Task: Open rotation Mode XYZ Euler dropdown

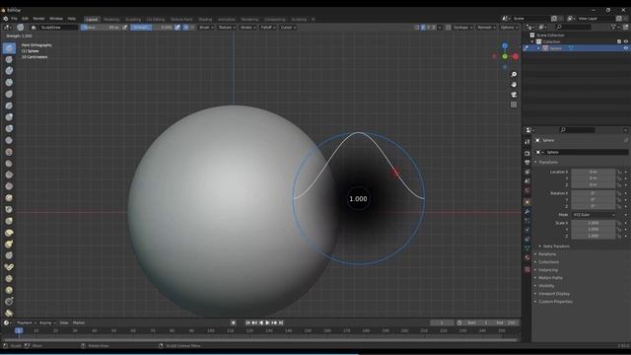Action: pyautogui.click(x=594, y=215)
